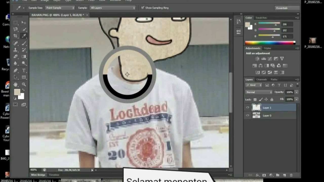This screenshot has height=182, width=324.
Task: Switch to the Paths tab
Action: (274, 79)
